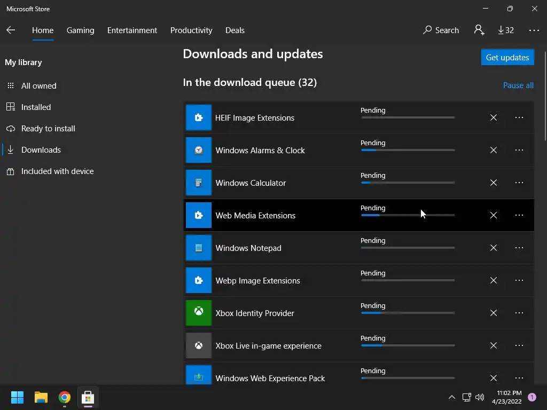
Task: Cancel the HEIF Image Extensions download
Action: coord(493,117)
